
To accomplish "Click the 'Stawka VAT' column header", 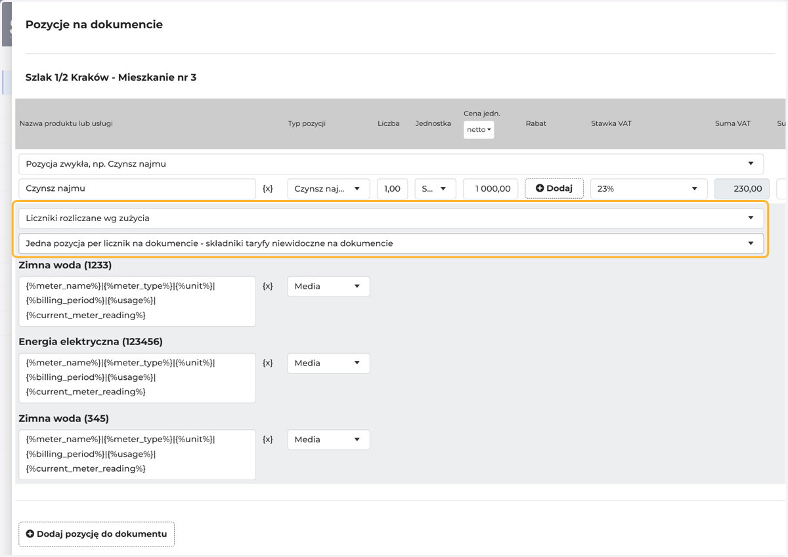I will tap(611, 123).
